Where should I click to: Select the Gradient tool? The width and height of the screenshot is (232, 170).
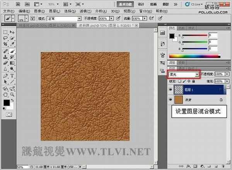(x=12, y=63)
